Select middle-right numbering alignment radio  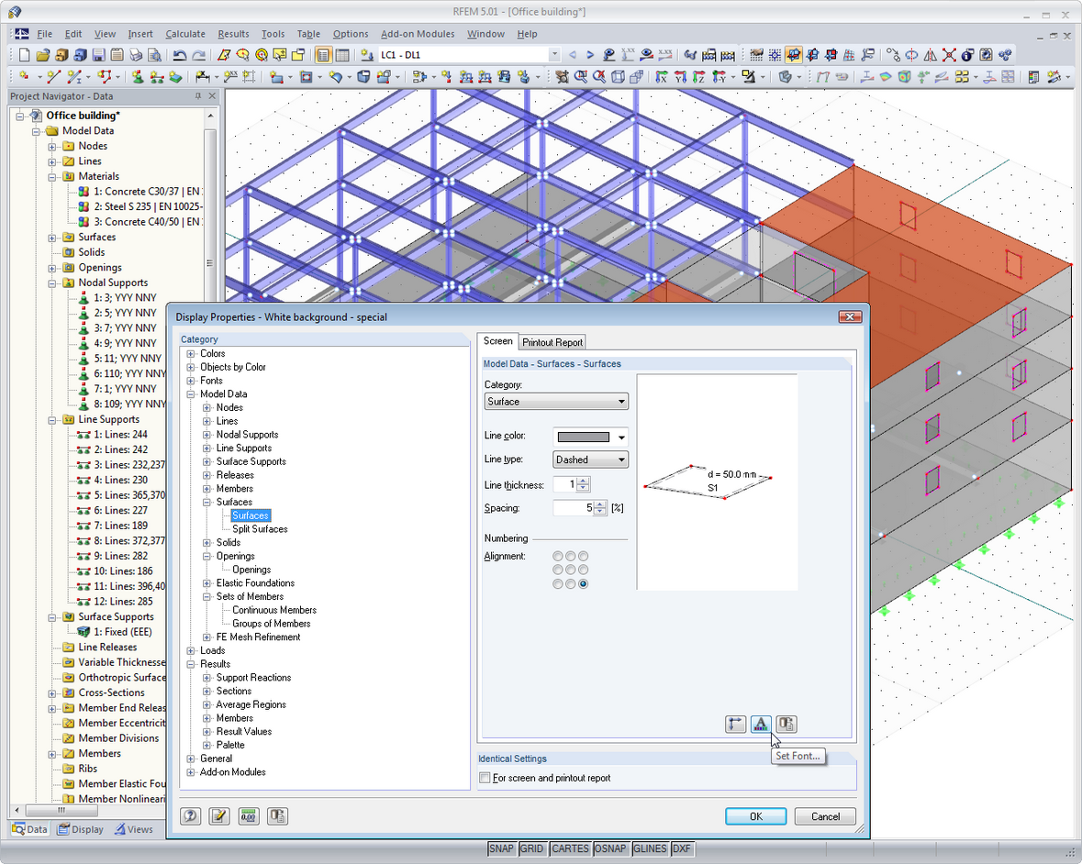click(x=584, y=570)
